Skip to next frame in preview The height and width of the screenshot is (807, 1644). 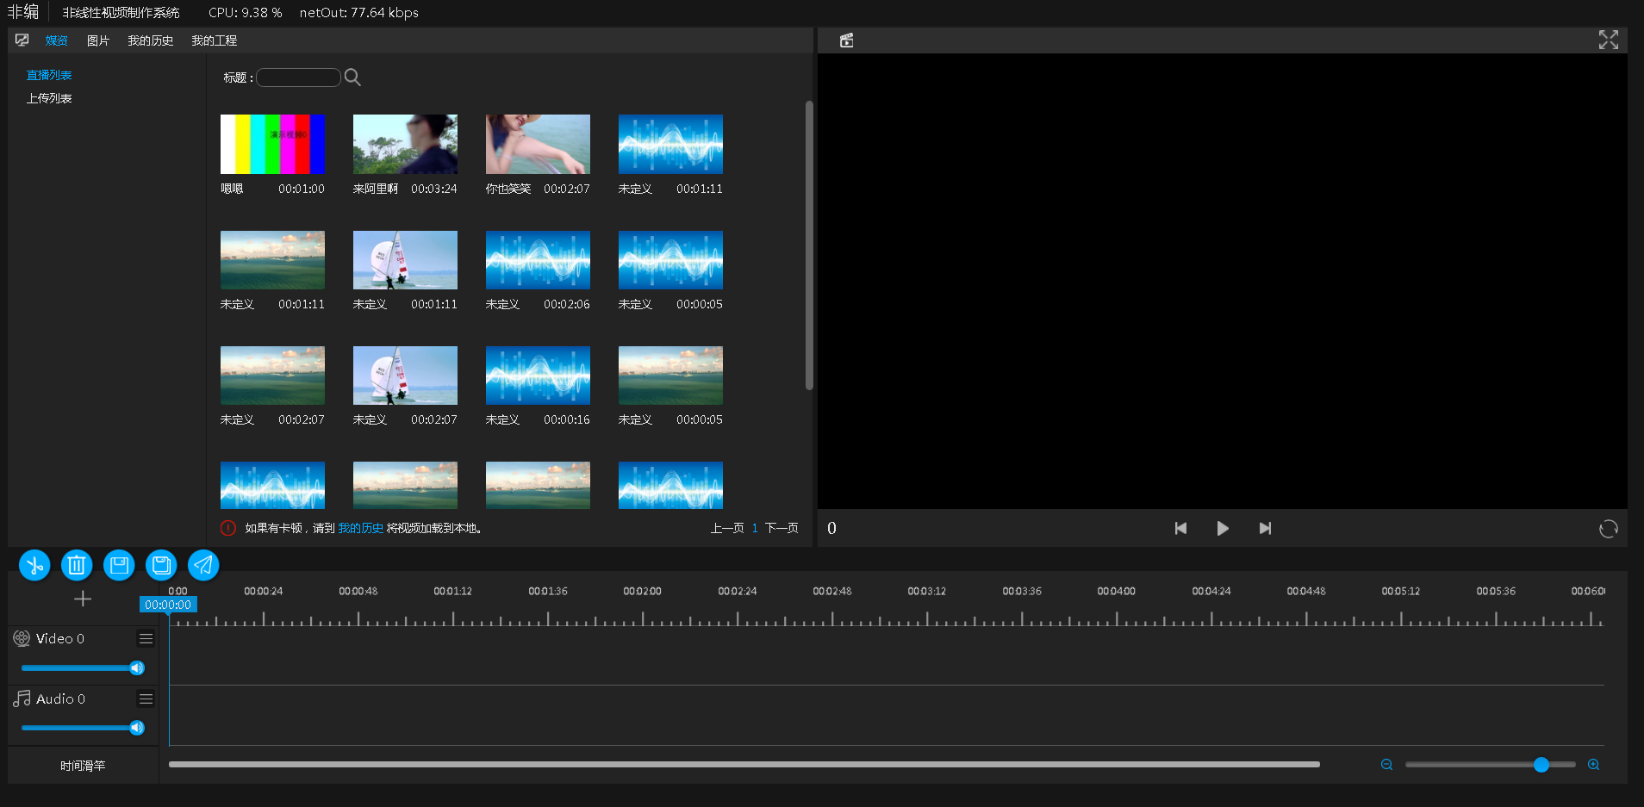click(x=1265, y=528)
